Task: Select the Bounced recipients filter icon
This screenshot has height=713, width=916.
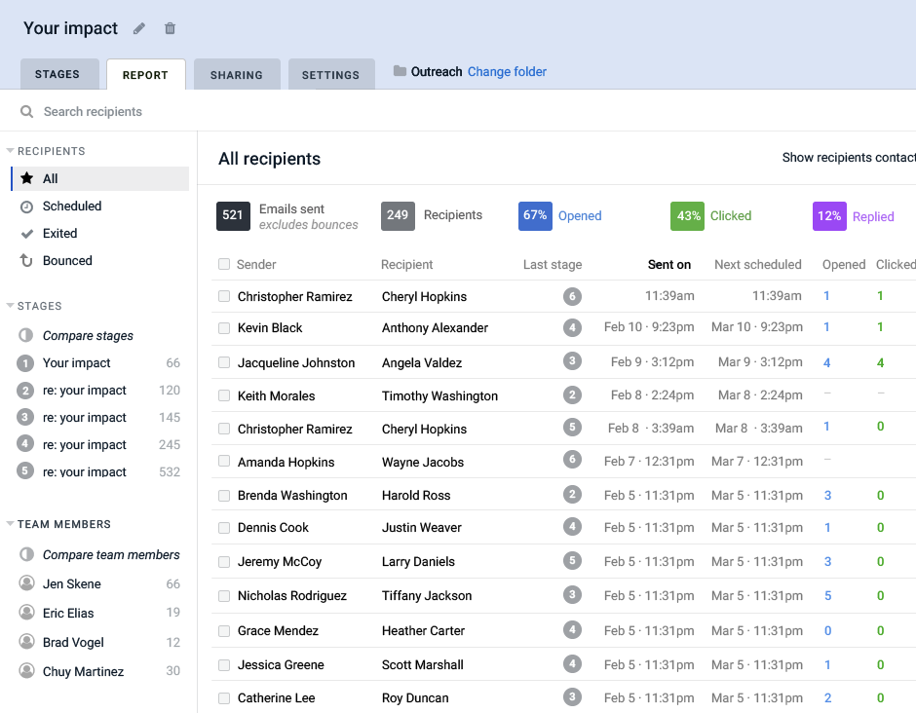Action: (27, 261)
